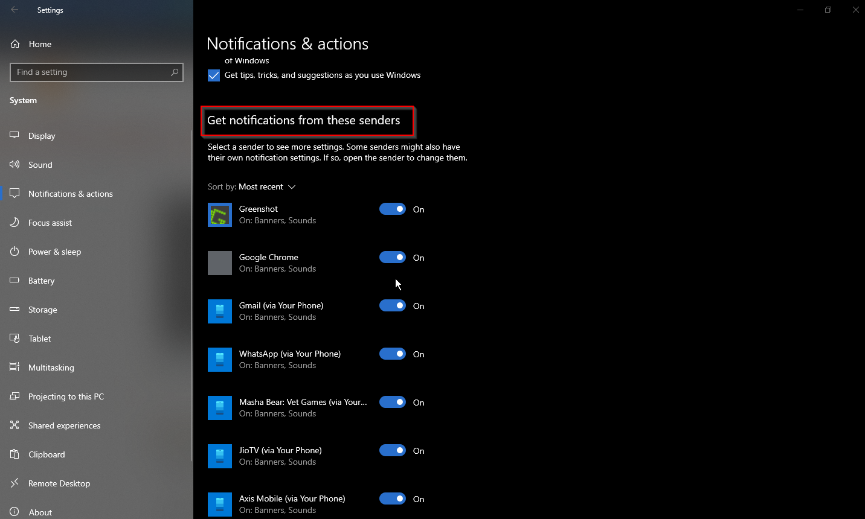Click the Battery icon

click(x=14, y=280)
